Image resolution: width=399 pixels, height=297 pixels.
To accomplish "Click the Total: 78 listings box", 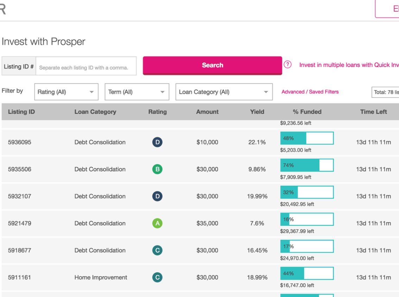I will 385,92.
